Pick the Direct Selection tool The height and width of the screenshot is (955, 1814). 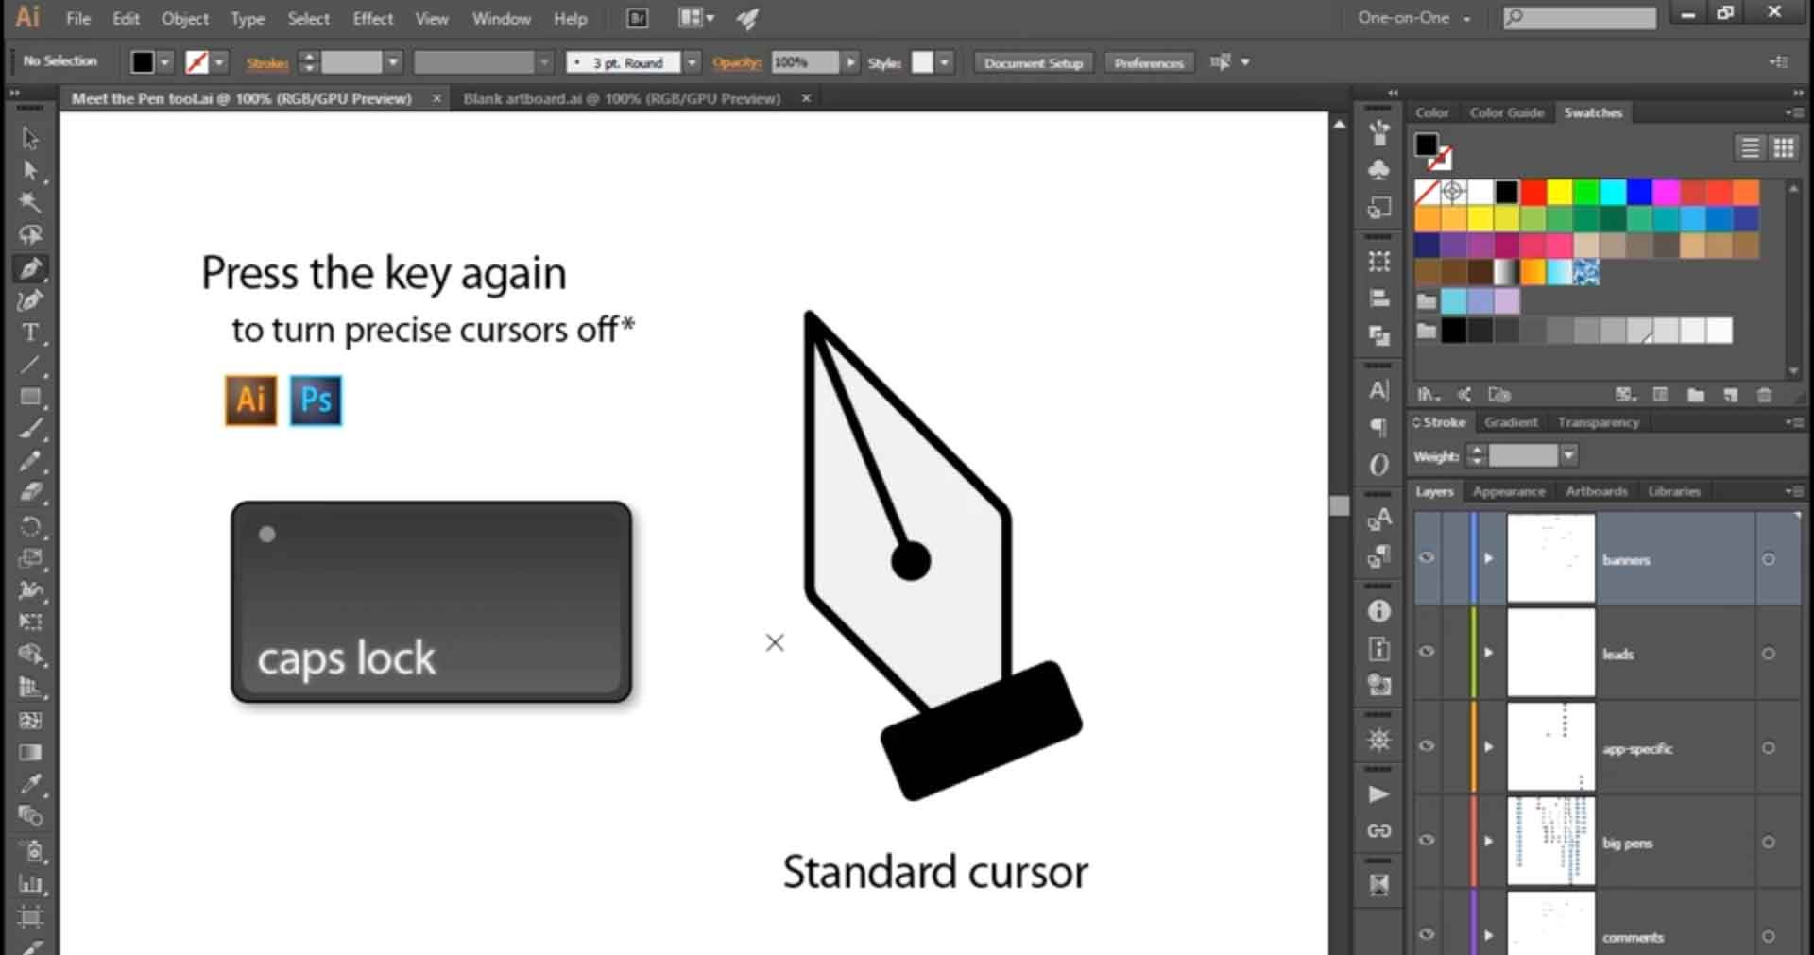coord(30,170)
